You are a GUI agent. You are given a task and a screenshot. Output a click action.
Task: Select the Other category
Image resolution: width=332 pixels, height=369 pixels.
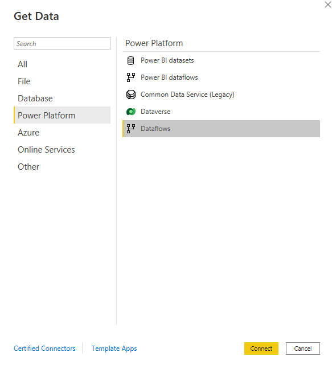(x=62, y=167)
